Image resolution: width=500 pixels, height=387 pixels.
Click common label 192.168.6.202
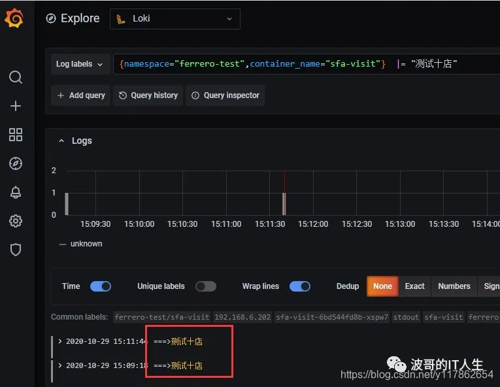242,317
